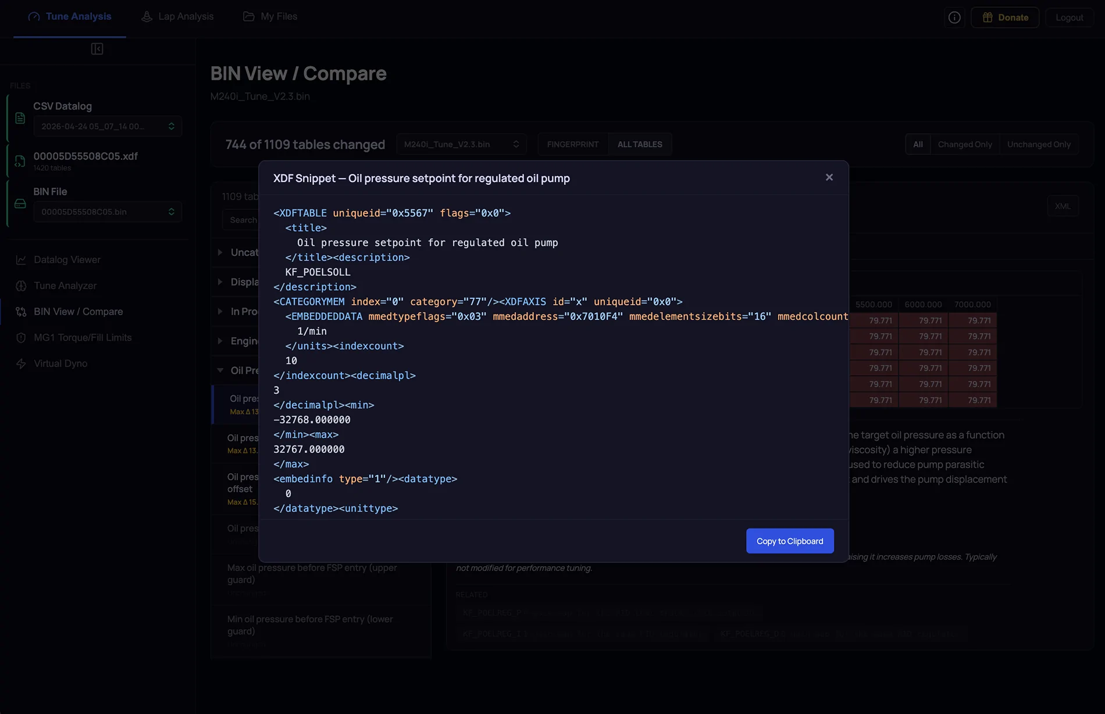Click the XML button
Viewport: 1105px width, 714px height.
pyautogui.click(x=1063, y=206)
